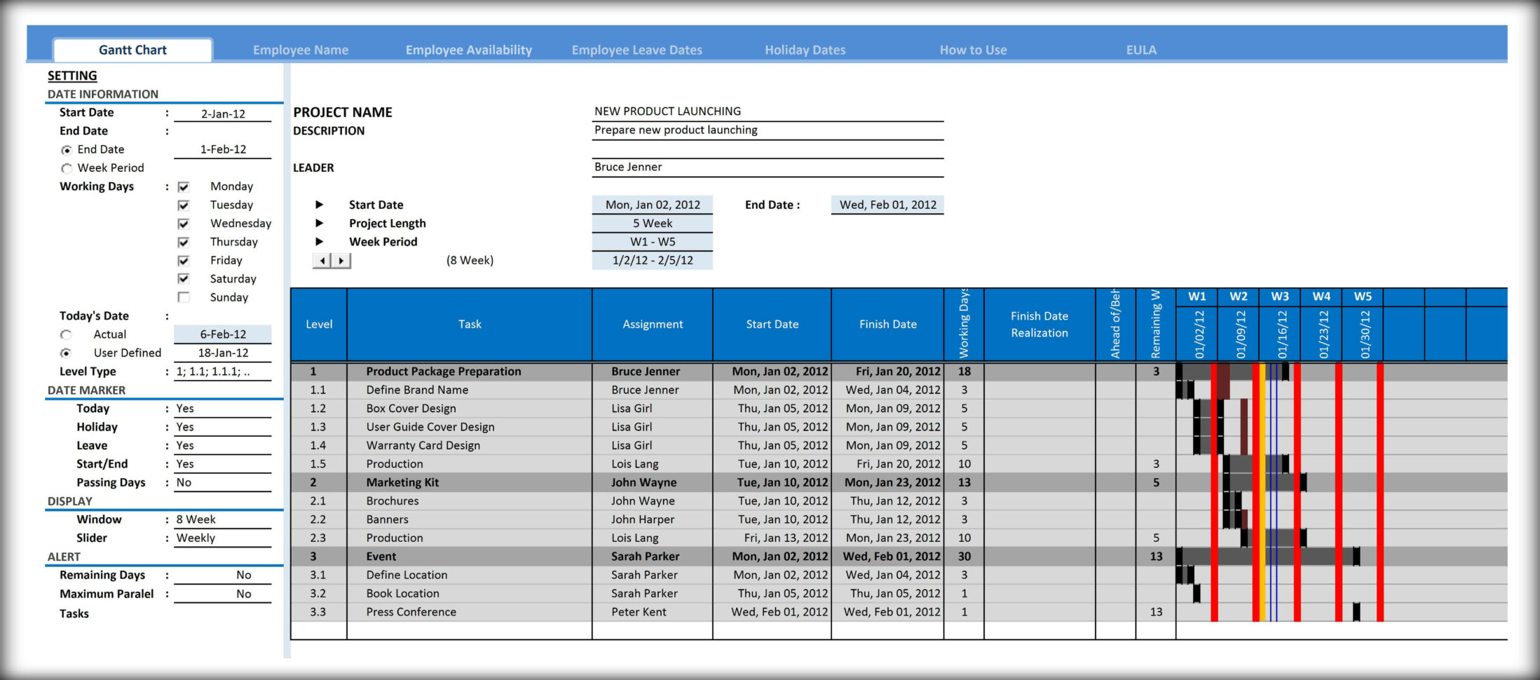The height and width of the screenshot is (680, 1540).
Task: Edit the description Prepare new product launching
Action: (768, 130)
